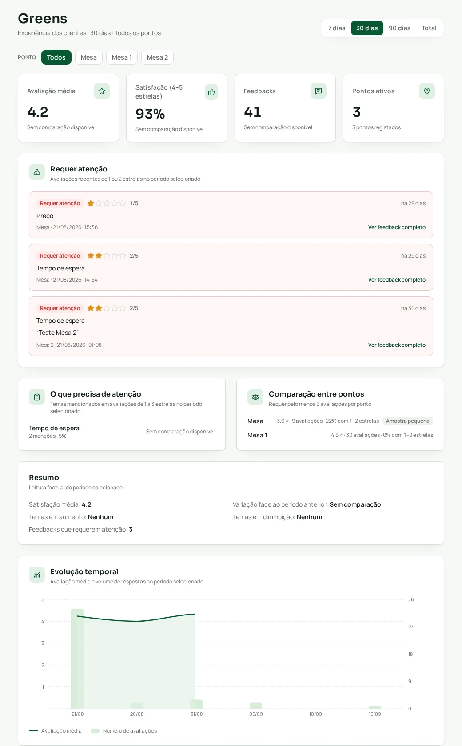Click the 'Mesa · 21/08/2026 · 15:36' text
Image resolution: width=462 pixels, height=746 pixels.
[67, 227]
